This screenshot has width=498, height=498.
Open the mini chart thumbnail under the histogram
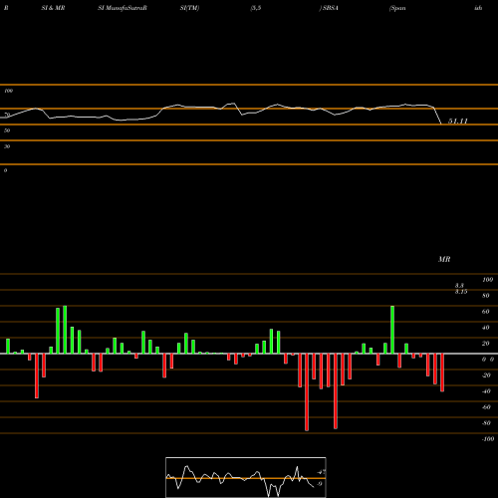coord(246,477)
